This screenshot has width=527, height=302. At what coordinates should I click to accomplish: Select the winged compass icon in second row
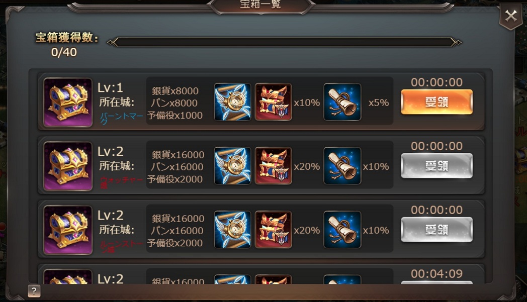(x=233, y=166)
